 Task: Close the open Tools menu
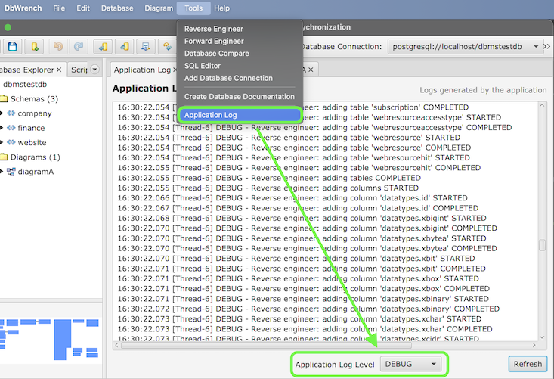pyautogui.click(x=193, y=8)
